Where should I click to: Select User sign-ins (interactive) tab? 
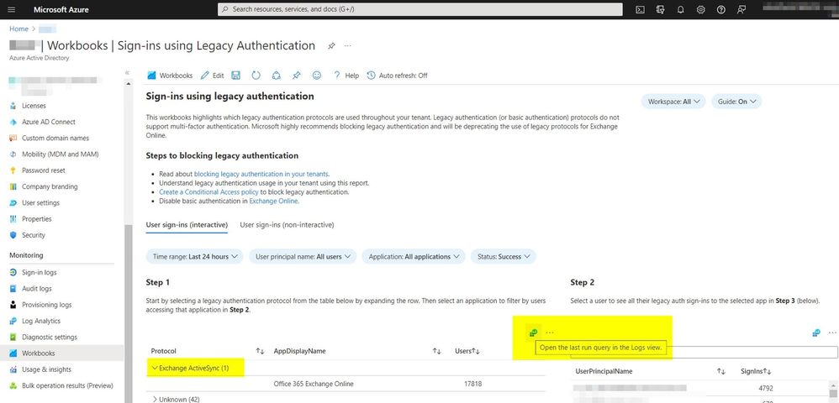(x=187, y=225)
